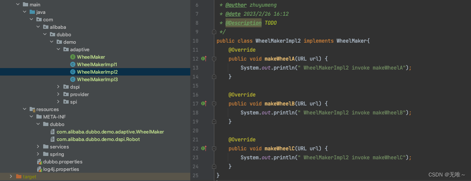Expand the services folder chevron
This screenshot has width=471, height=181.
(38, 147)
